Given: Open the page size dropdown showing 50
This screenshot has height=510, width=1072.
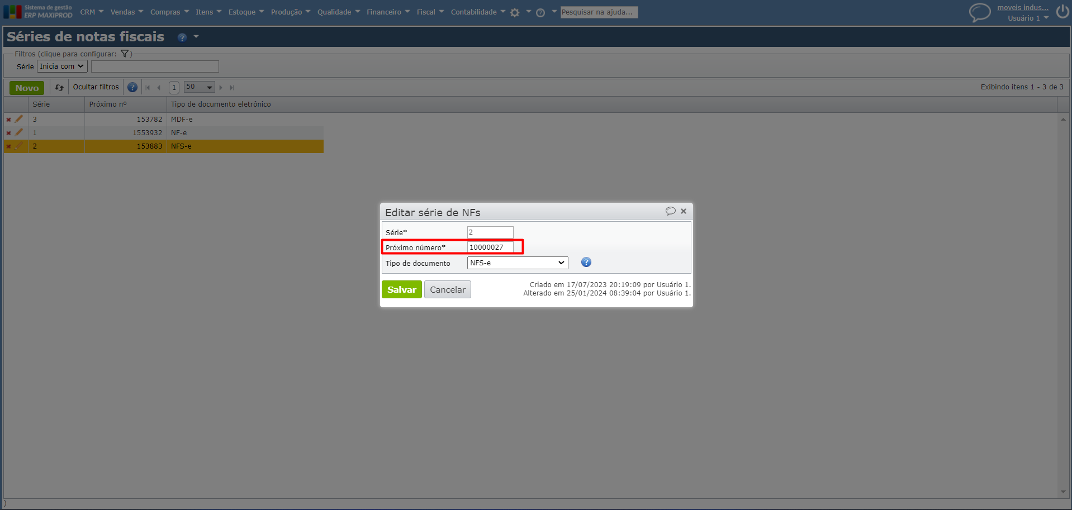Looking at the screenshot, I should tap(200, 87).
